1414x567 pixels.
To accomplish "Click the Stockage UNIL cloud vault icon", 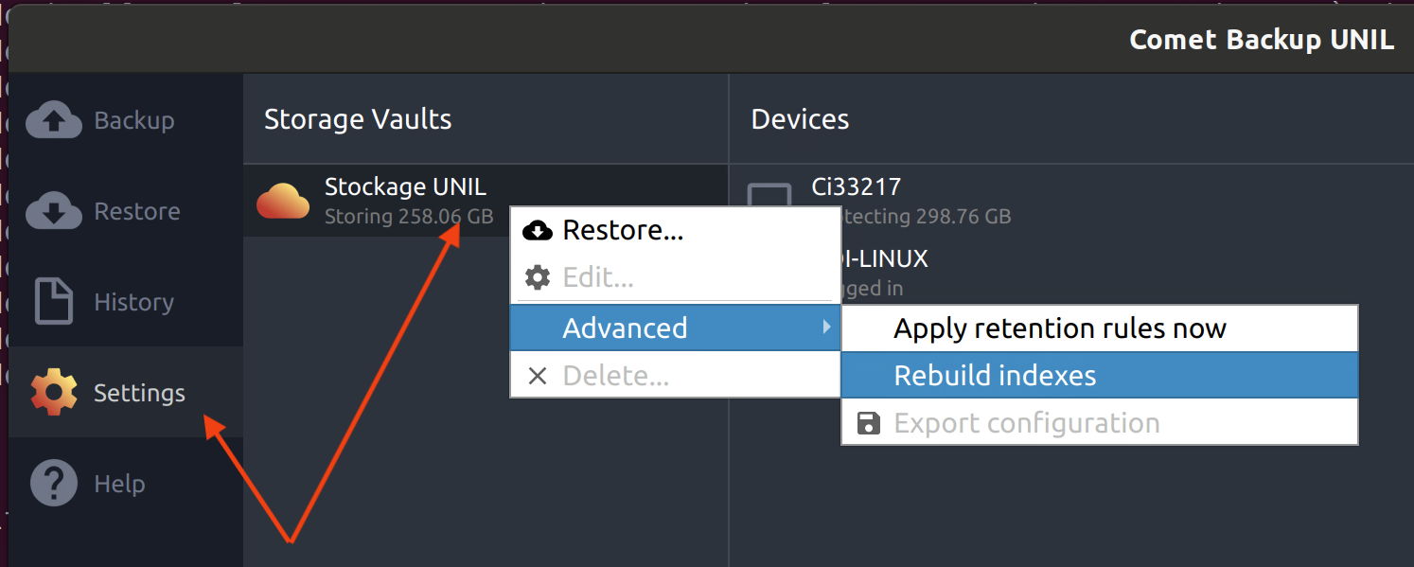I will pos(283,201).
